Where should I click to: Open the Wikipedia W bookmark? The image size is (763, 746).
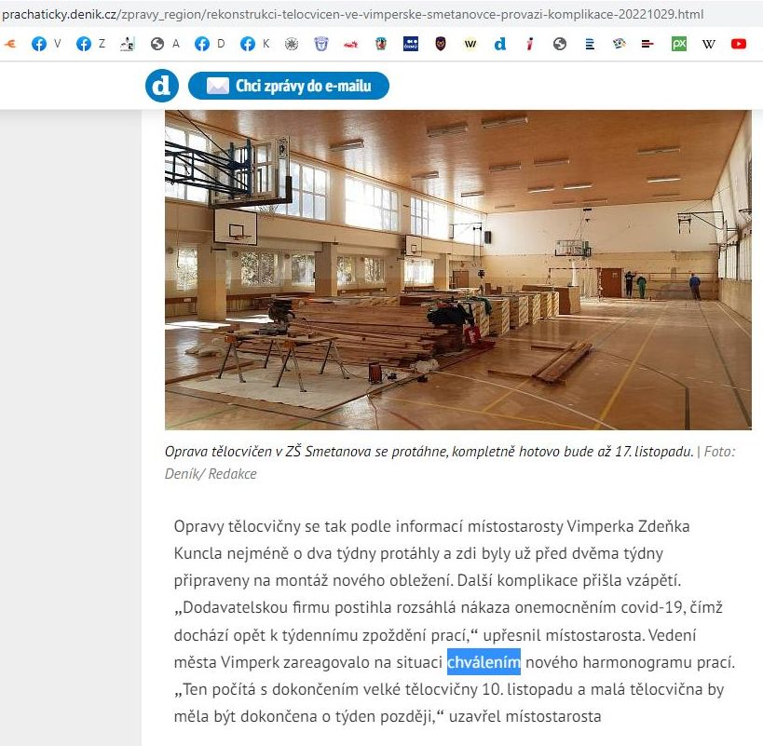pyautogui.click(x=708, y=44)
